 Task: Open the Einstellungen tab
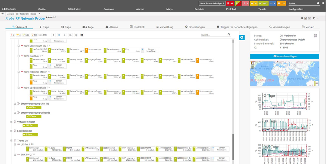click(195, 27)
